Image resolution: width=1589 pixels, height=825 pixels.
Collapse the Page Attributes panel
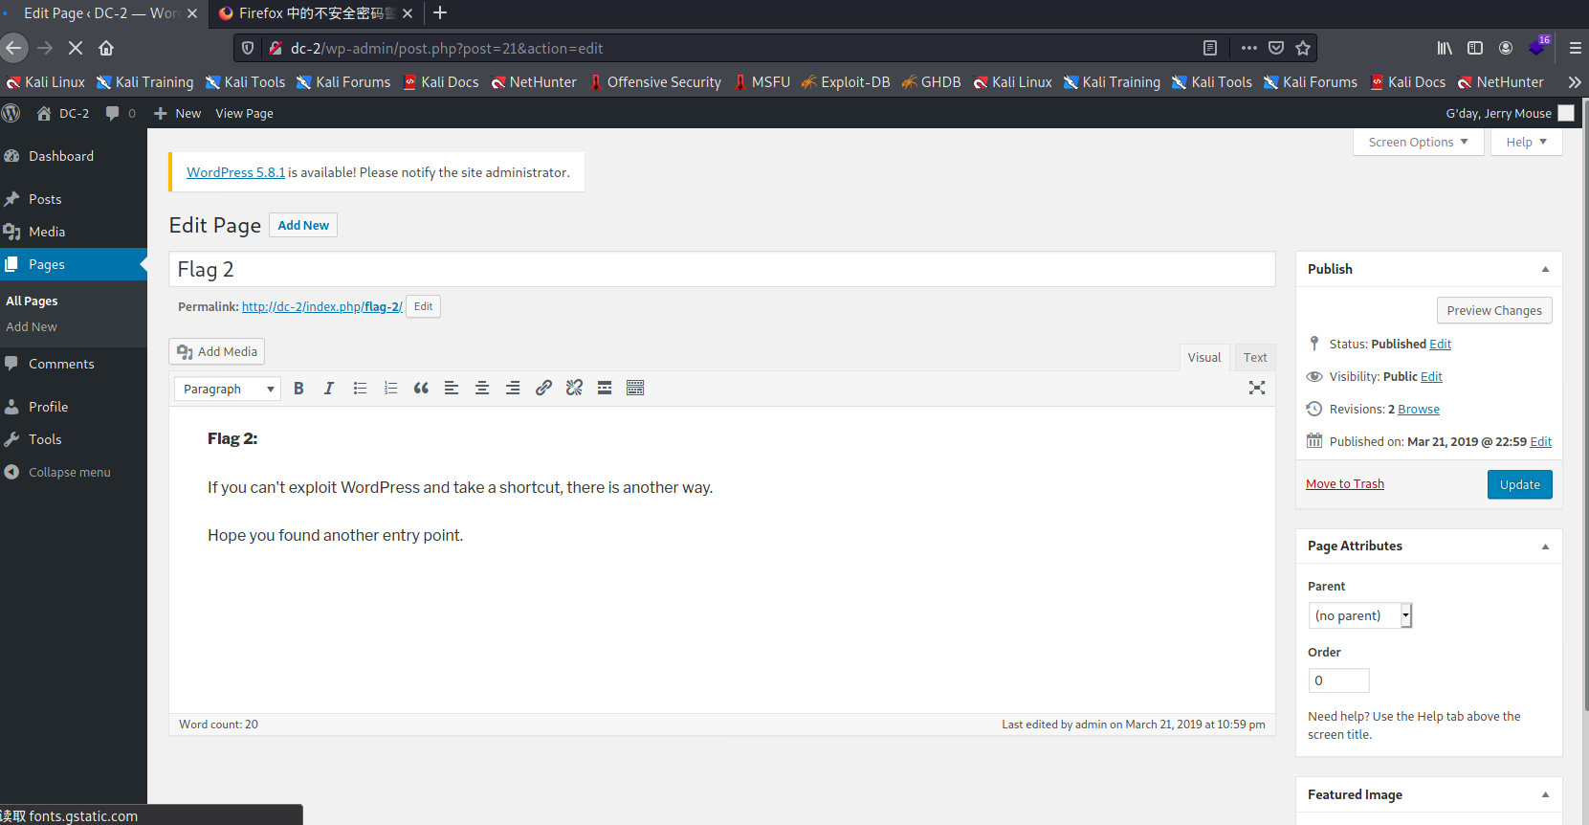[x=1545, y=546]
